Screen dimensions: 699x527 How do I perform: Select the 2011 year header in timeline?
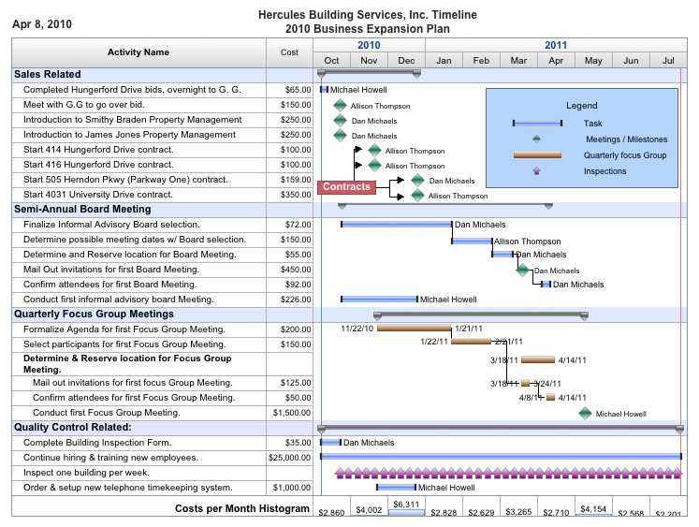(555, 45)
